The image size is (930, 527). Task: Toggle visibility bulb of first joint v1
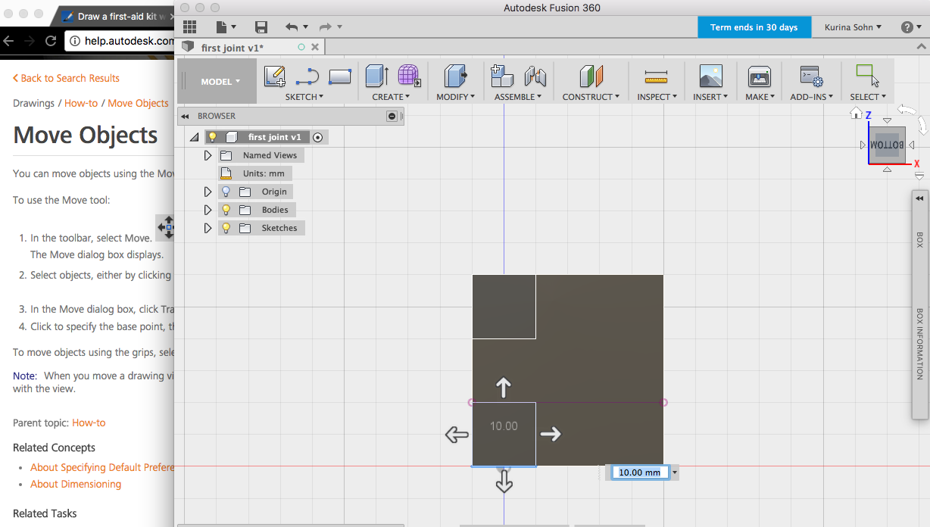(x=213, y=137)
